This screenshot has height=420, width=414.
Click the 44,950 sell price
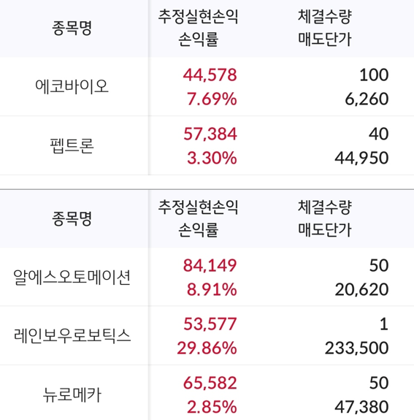(x=361, y=158)
